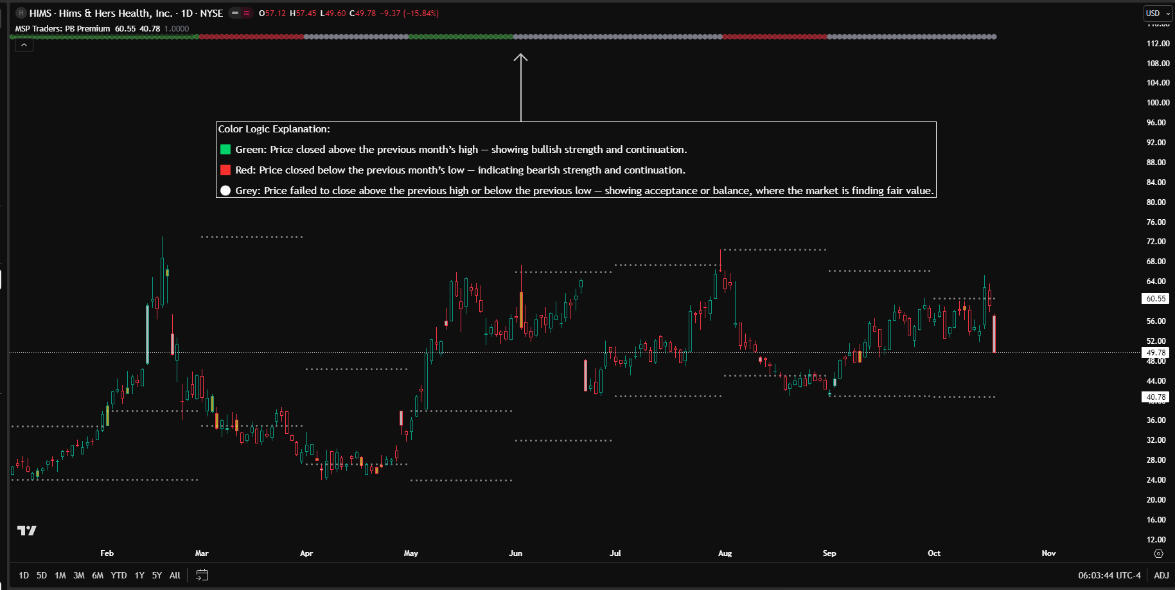This screenshot has height=590, width=1175.
Task: Click the pink approximate-equals indicator icon
Action: (x=247, y=13)
